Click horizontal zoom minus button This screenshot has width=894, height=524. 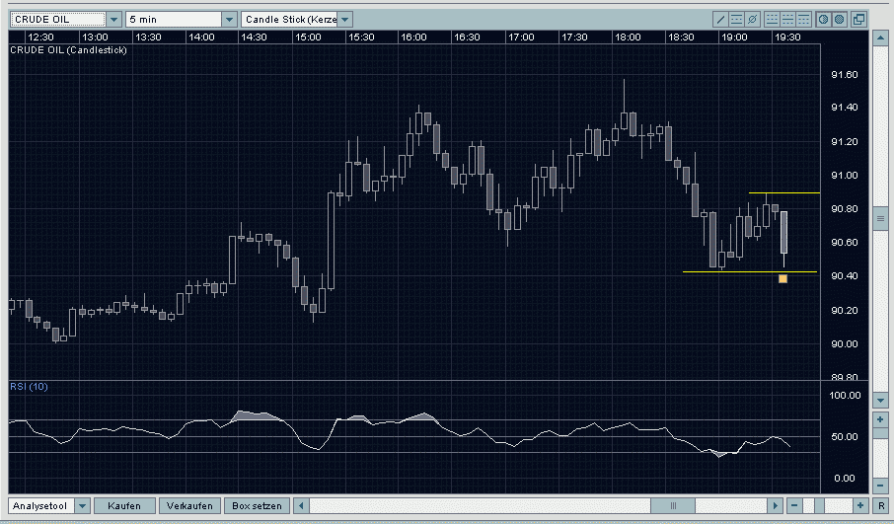coord(794,506)
